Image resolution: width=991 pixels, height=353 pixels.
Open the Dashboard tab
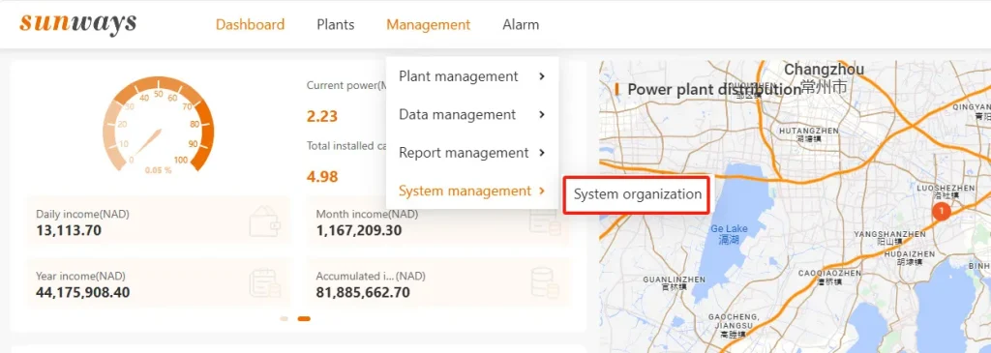click(x=251, y=24)
